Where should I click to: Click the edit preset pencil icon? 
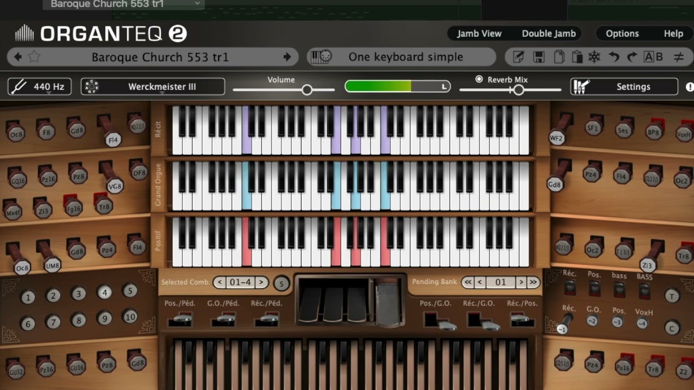(518, 57)
